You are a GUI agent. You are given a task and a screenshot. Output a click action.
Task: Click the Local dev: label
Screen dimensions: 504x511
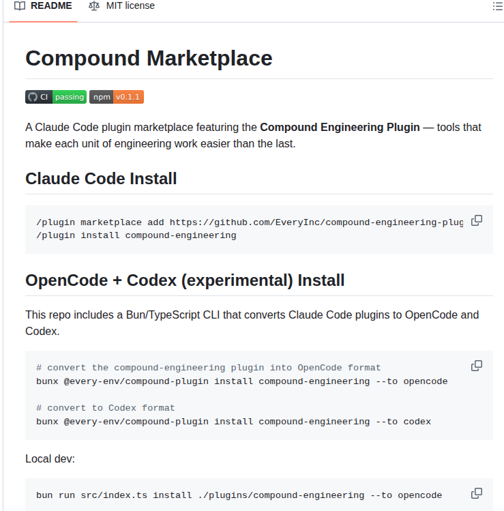pyautogui.click(x=50, y=459)
